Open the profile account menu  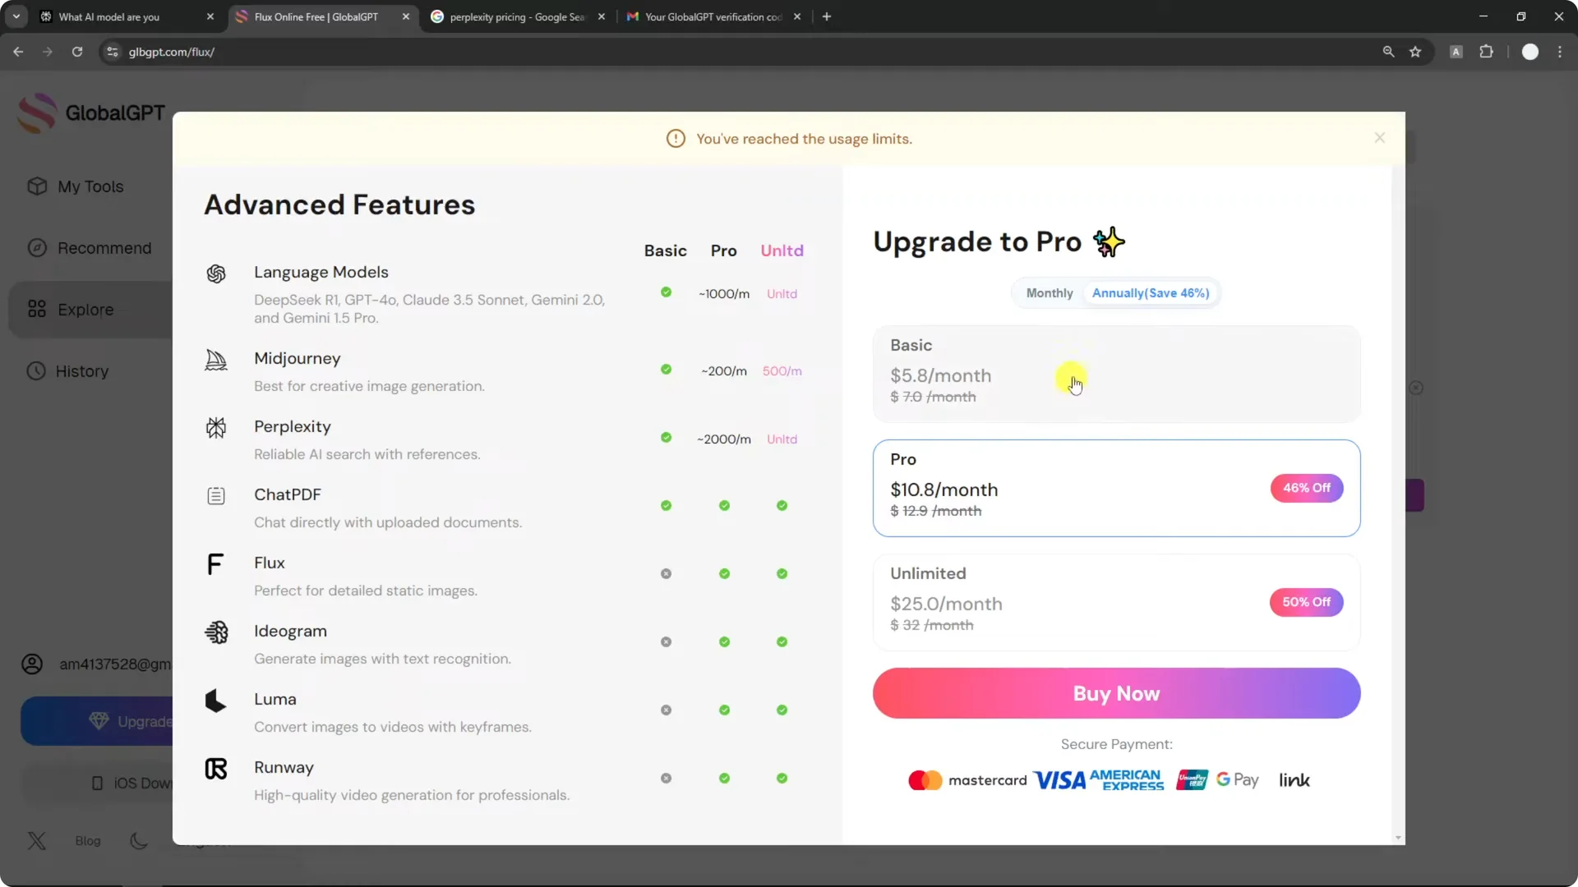click(x=1530, y=52)
